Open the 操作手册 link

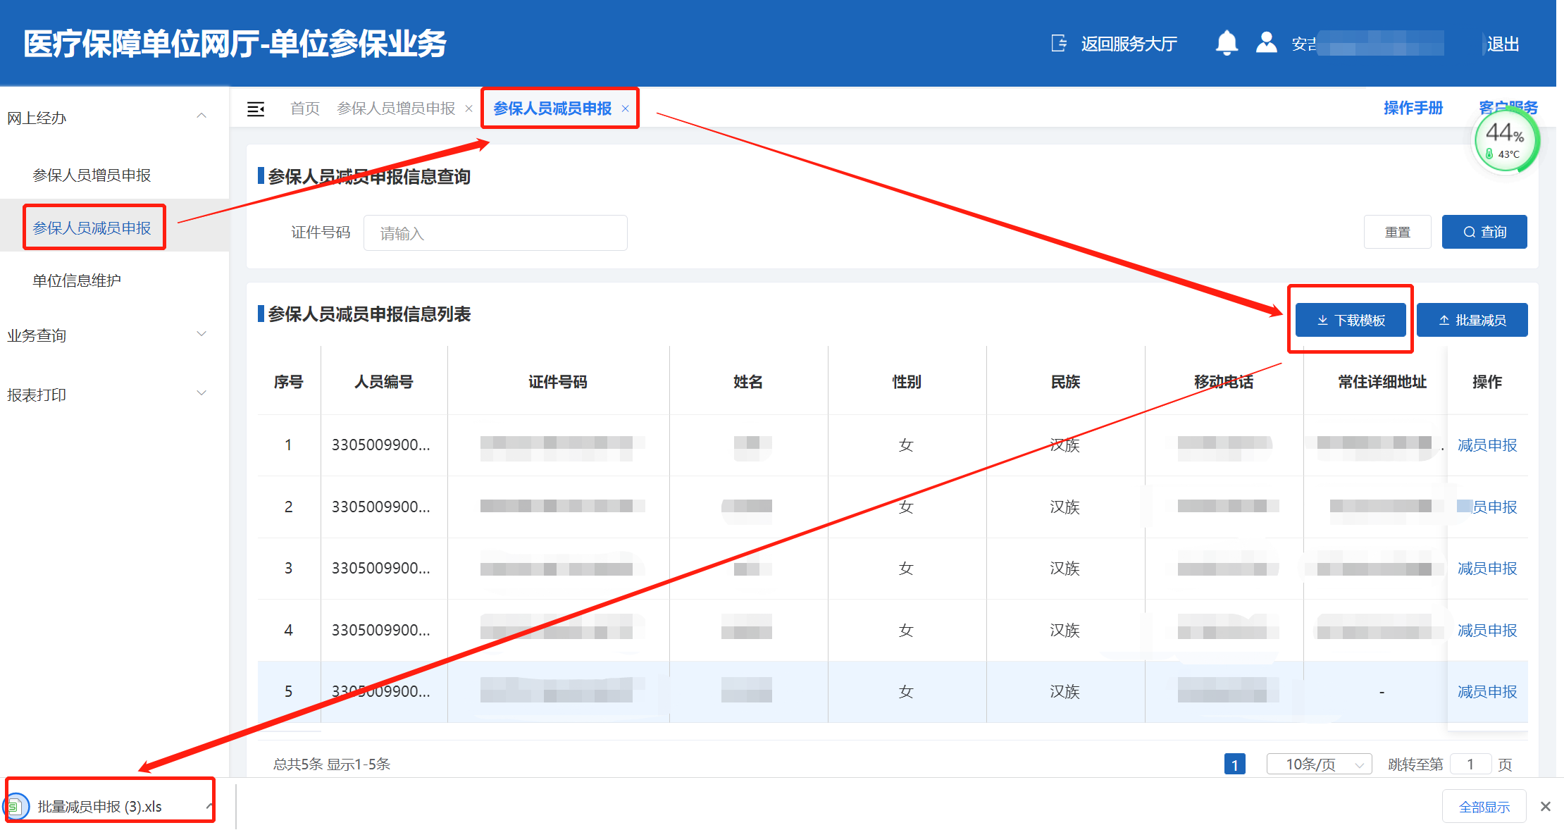click(x=1413, y=108)
